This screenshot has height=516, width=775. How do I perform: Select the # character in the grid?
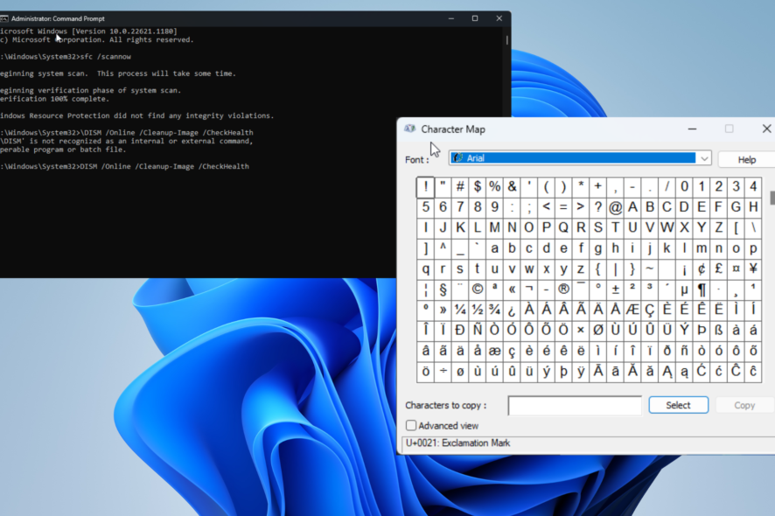(x=460, y=187)
